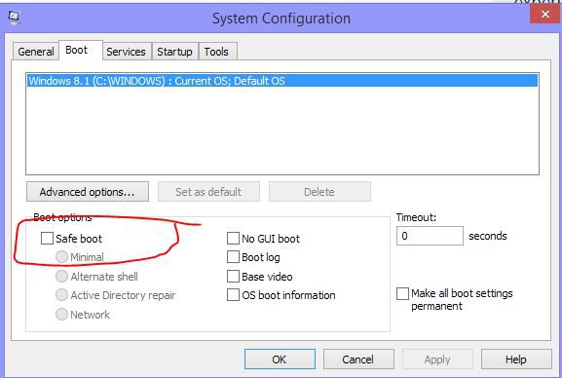Enable Base video checkbox
Image resolution: width=562 pixels, height=378 pixels.
233,276
